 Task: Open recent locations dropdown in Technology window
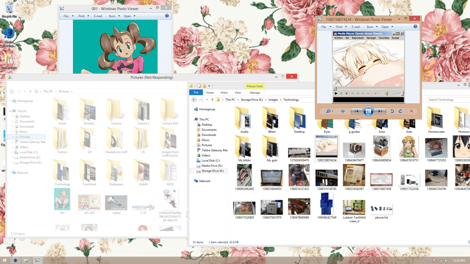tap(208, 100)
